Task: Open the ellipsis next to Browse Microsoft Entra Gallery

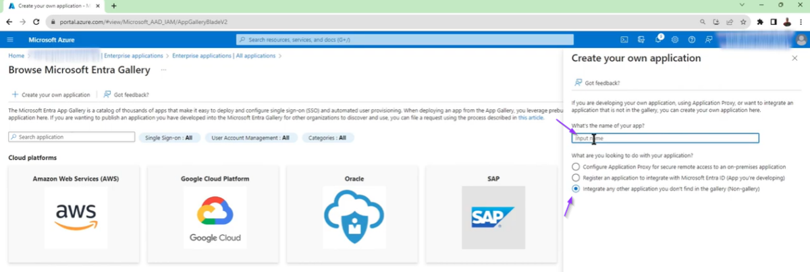Action: pyautogui.click(x=164, y=69)
